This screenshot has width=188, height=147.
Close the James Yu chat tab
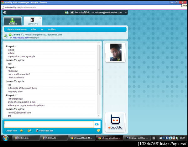coord(40,18)
